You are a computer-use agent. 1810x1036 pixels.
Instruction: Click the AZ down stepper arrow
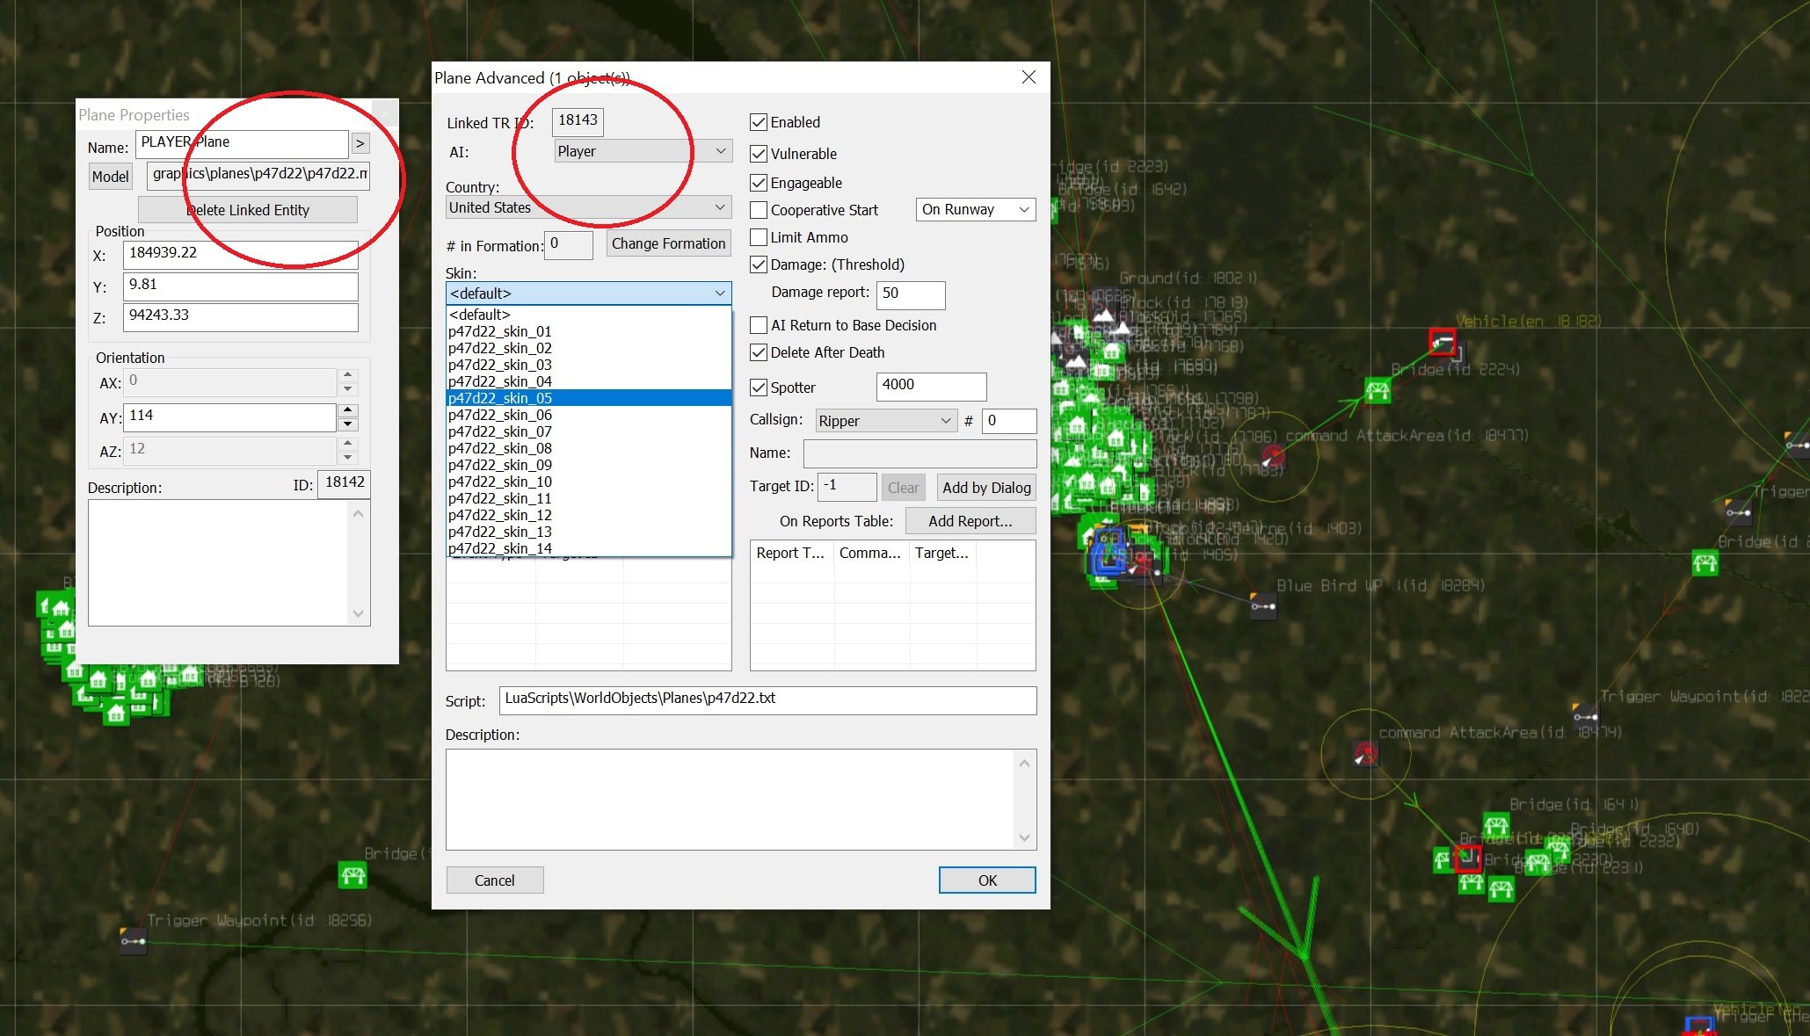click(x=348, y=457)
